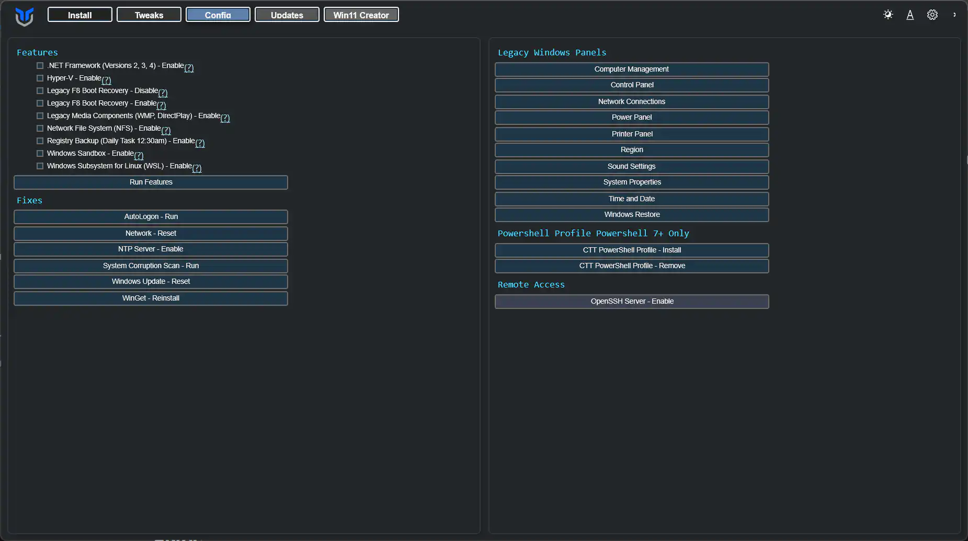Click NTP Server - Enable
The height and width of the screenshot is (541, 968).
(151, 249)
